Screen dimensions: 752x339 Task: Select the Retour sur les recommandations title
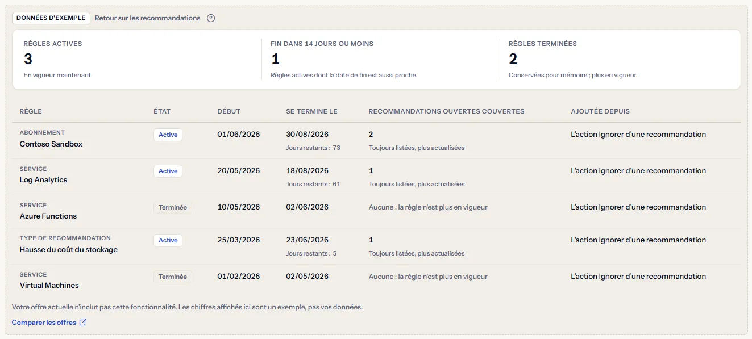(x=147, y=18)
